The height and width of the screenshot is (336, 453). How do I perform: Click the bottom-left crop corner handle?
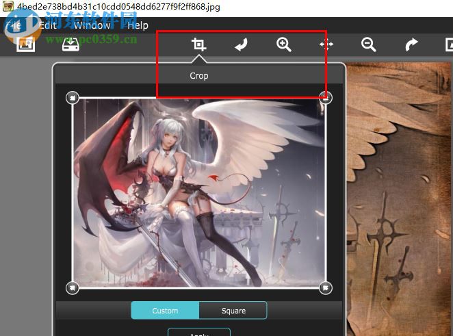tap(73, 287)
